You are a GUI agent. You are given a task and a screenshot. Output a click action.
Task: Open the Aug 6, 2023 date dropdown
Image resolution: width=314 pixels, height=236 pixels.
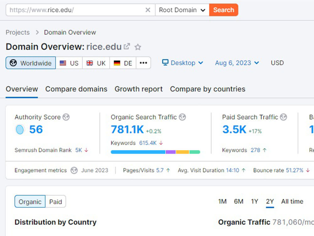(237, 63)
